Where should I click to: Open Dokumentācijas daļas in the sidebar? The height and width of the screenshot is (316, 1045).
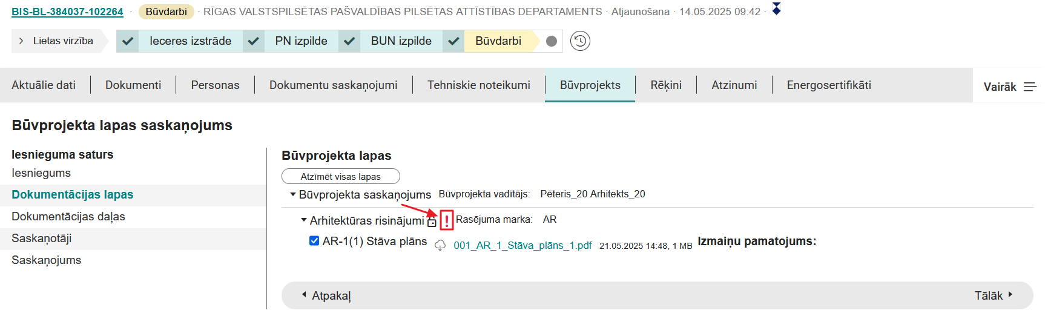point(68,217)
